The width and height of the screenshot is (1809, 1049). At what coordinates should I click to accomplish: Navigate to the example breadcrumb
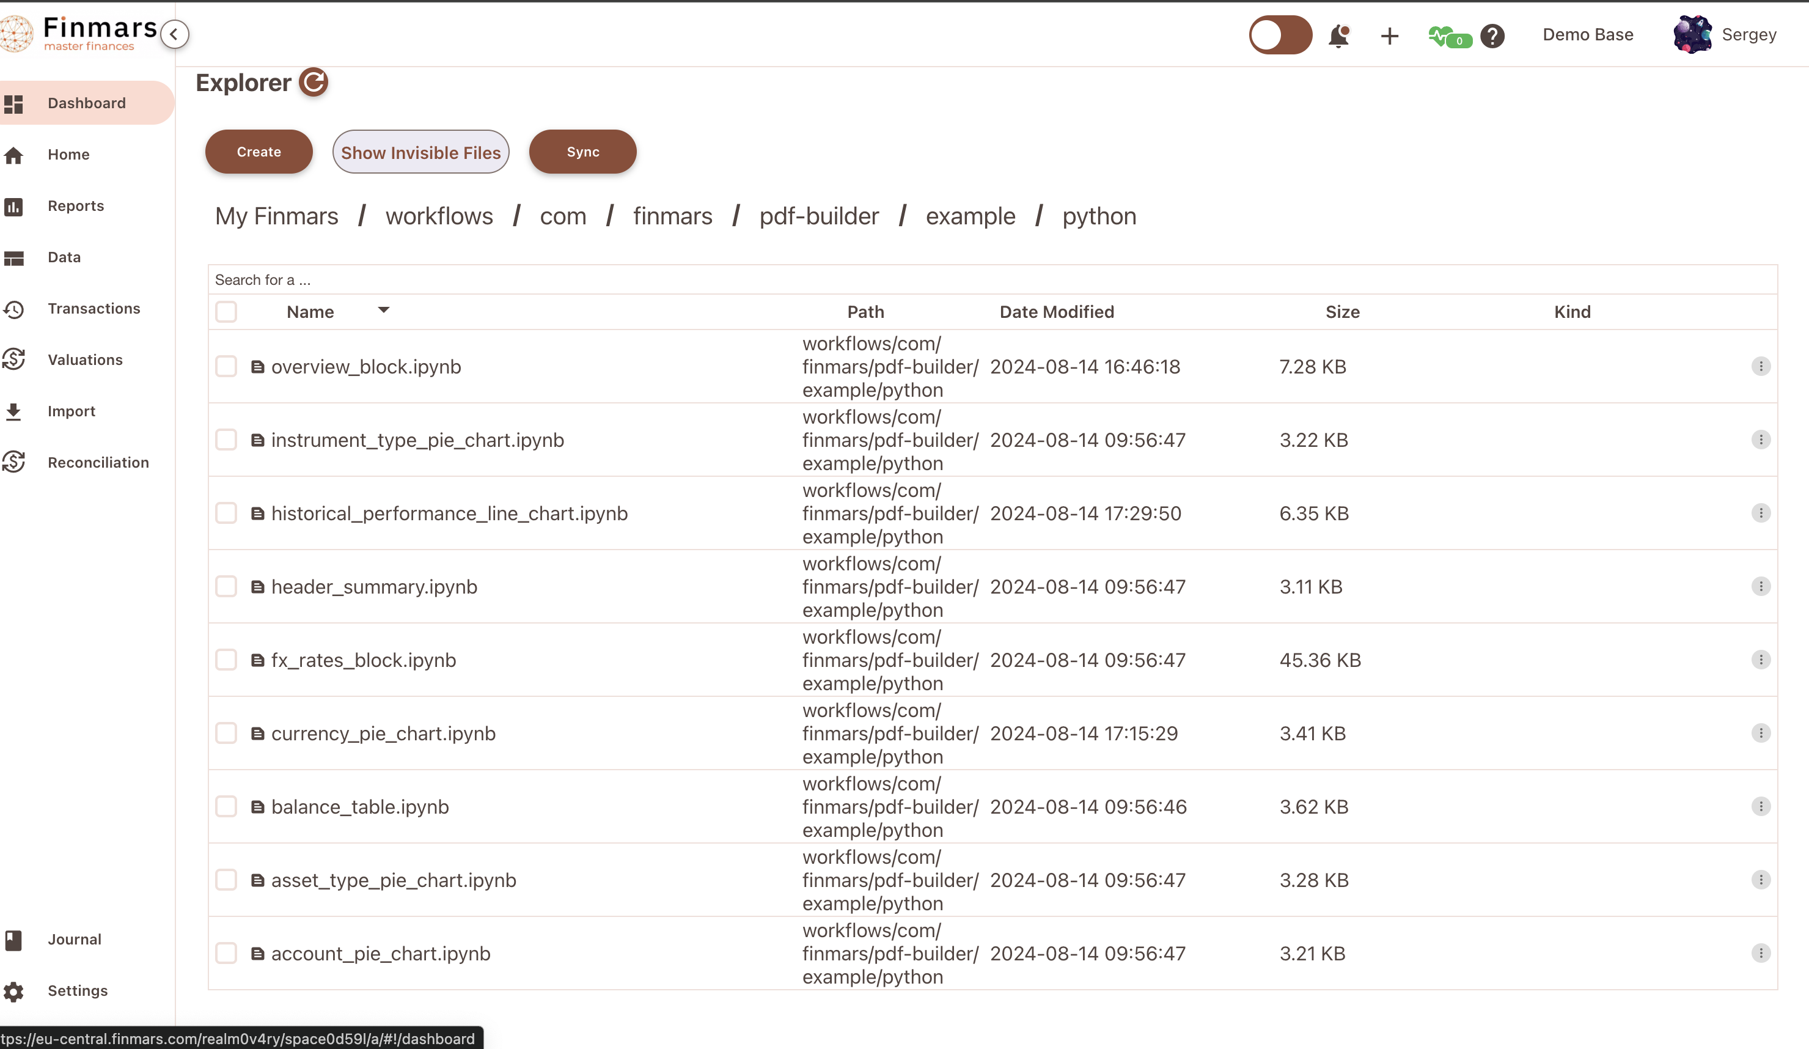pos(971,216)
